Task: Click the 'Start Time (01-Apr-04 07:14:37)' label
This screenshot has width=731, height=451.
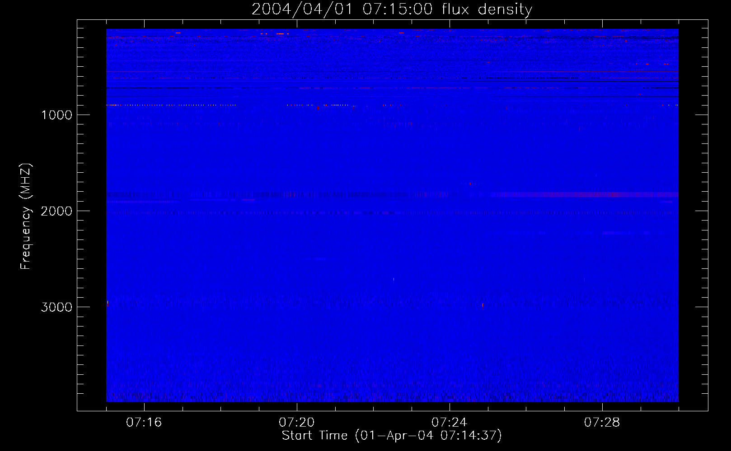Action: tap(392, 436)
